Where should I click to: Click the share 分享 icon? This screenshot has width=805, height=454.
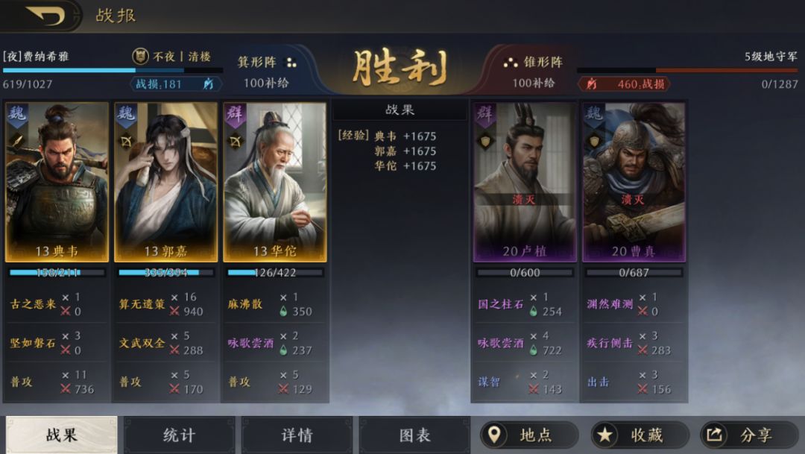pyautogui.click(x=714, y=435)
